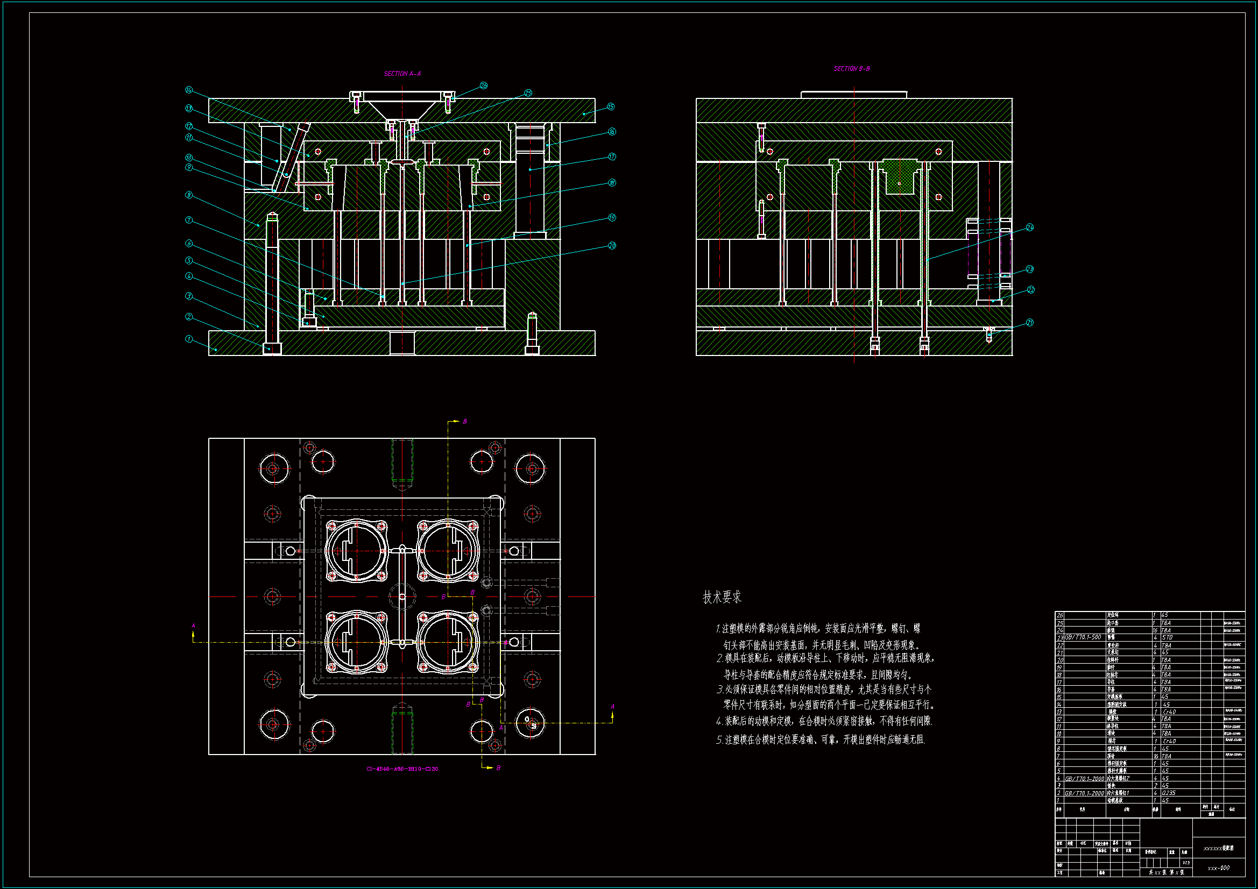Click part balloon number 8
1258x889 pixels.
coord(189,195)
